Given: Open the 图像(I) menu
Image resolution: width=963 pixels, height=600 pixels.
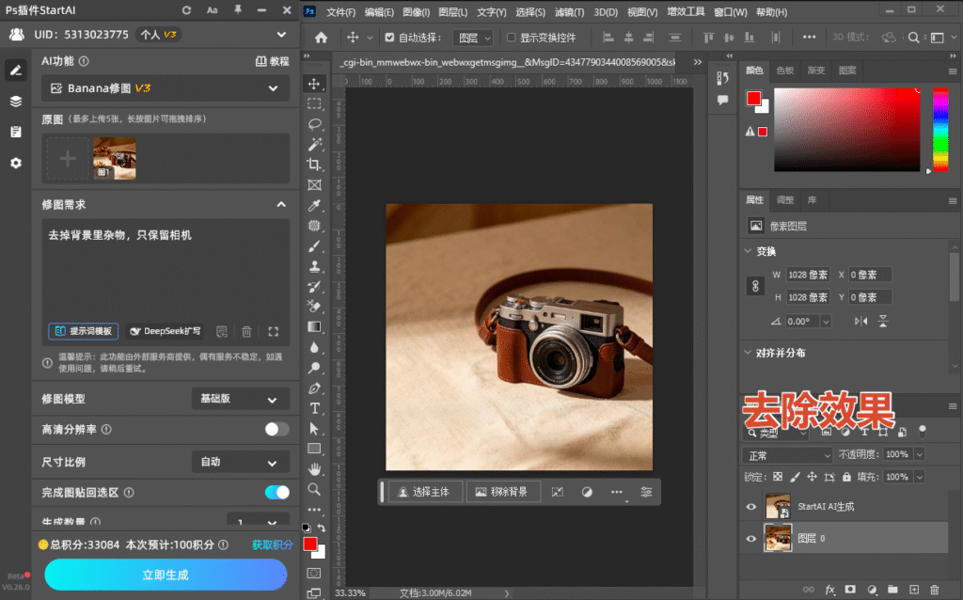Looking at the screenshot, I should [x=417, y=12].
